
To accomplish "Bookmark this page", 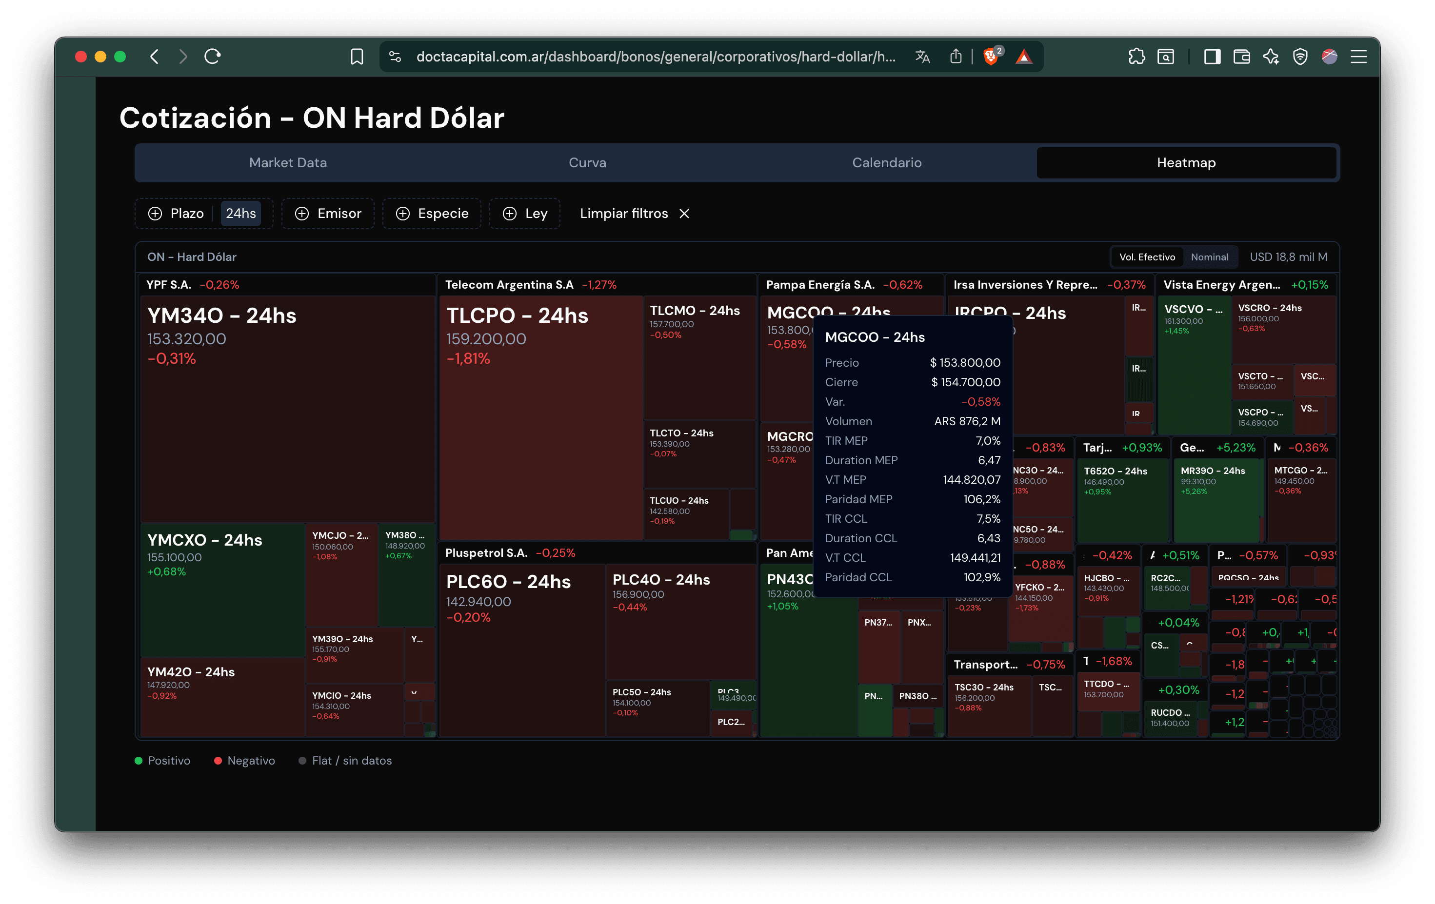I will click(x=357, y=57).
